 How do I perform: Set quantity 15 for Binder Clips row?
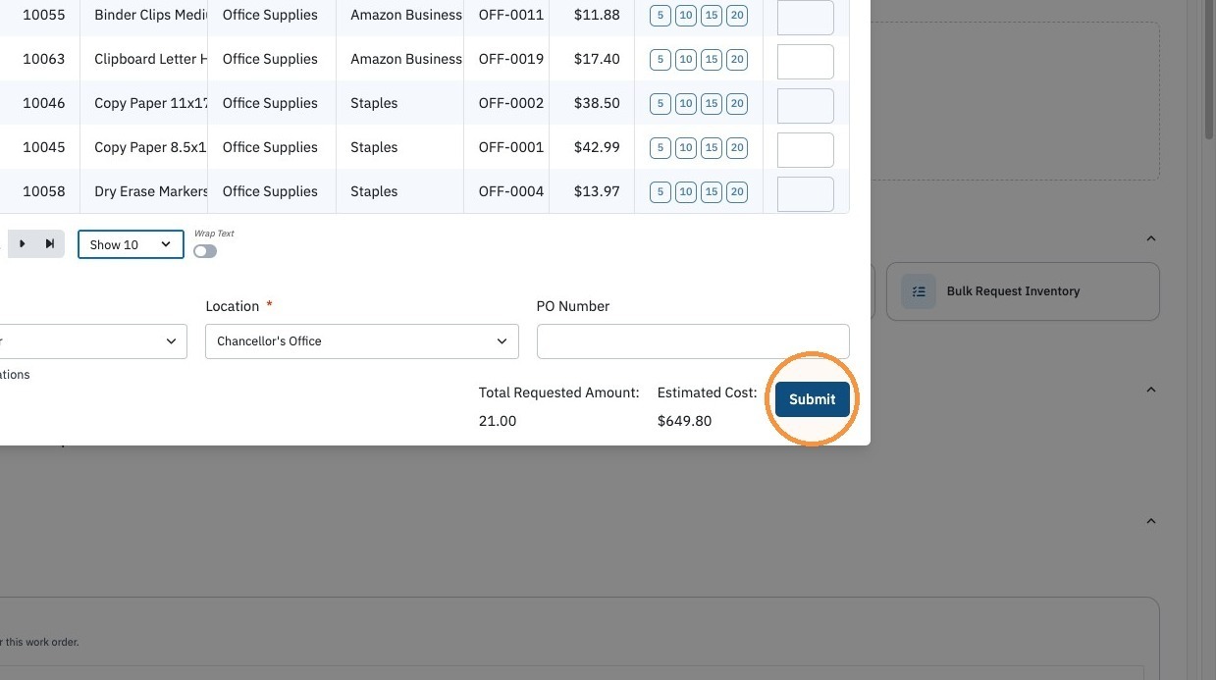click(x=712, y=16)
